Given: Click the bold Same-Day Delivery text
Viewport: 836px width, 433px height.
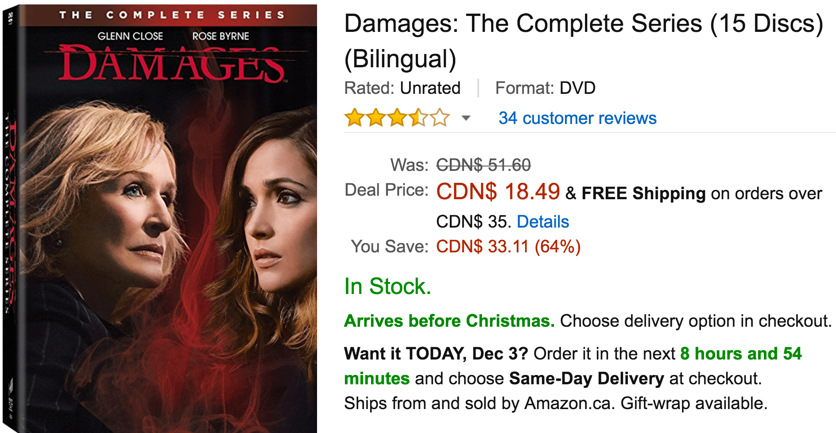Looking at the screenshot, I should click(x=586, y=379).
